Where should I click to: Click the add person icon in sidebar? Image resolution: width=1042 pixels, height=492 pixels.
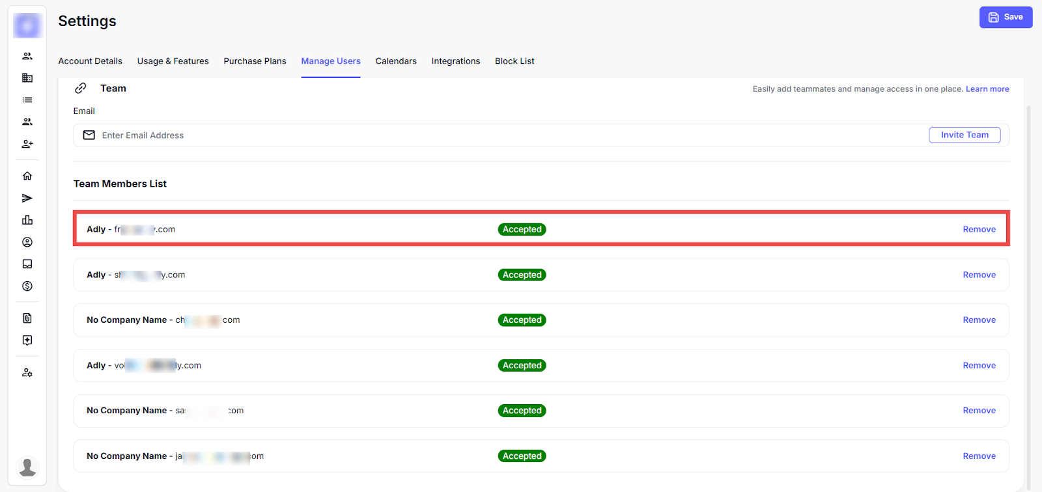point(27,144)
